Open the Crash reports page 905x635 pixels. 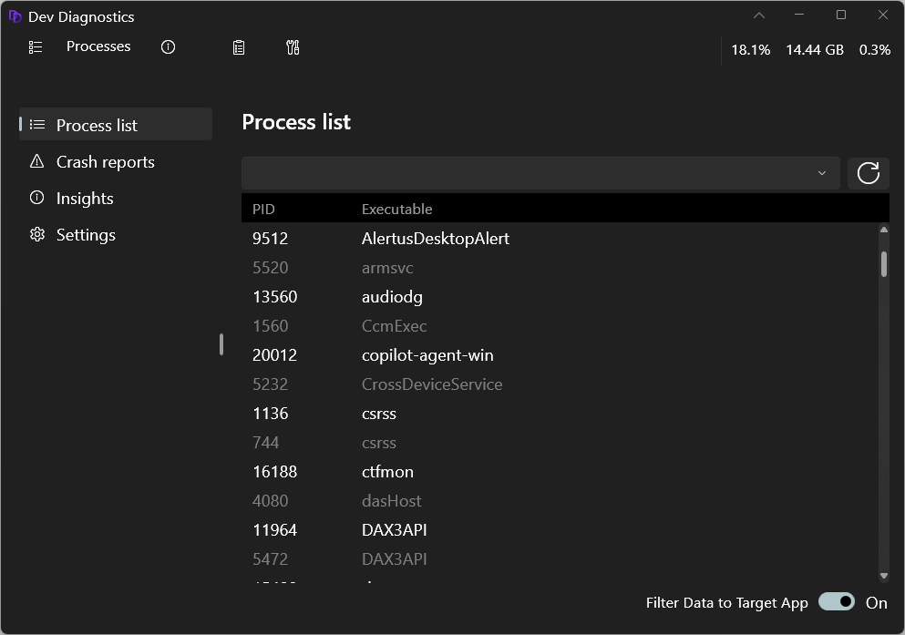(116, 161)
